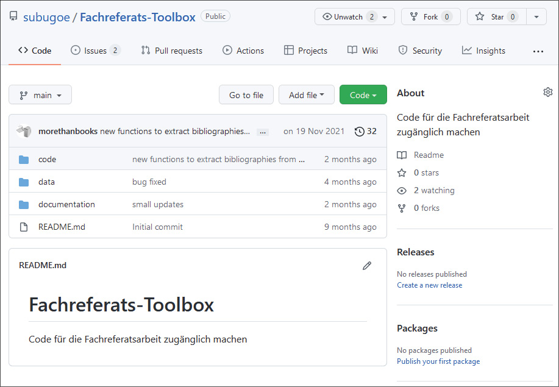Open the green Code clone dropdown
559x387 pixels.
(363, 95)
